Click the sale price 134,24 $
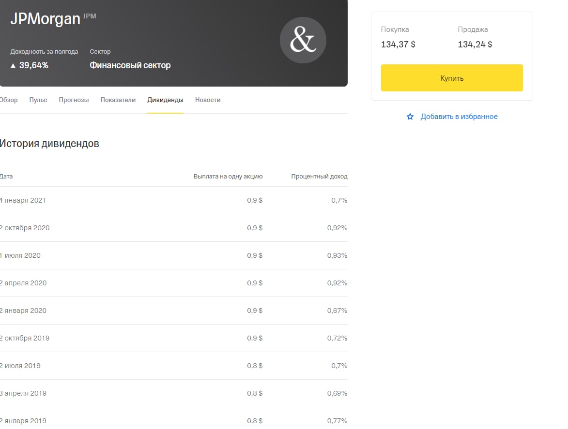The image size is (568, 429). click(x=475, y=44)
